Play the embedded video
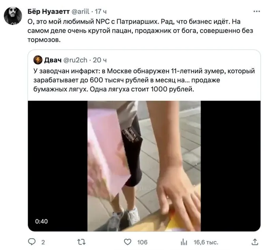Screen dimensions: 268x250 [x=144, y=166]
